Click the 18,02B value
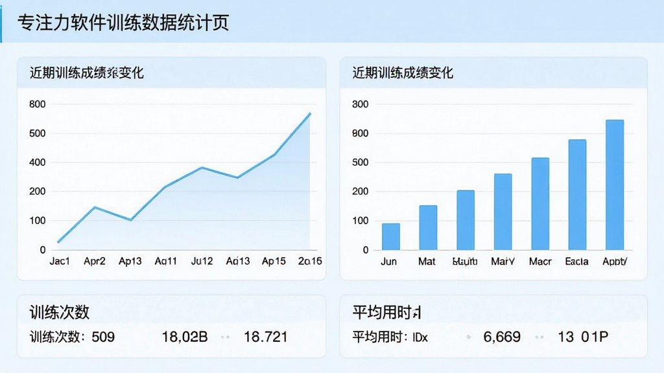 (x=185, y=337)
